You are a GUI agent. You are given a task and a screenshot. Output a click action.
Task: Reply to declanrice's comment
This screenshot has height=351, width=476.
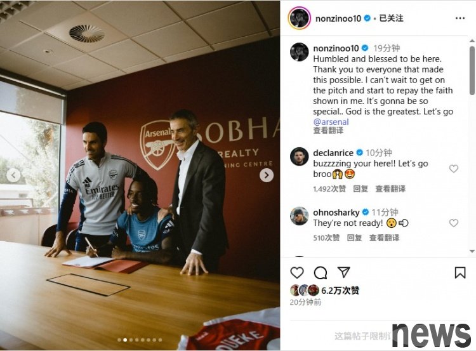[360, 189]
